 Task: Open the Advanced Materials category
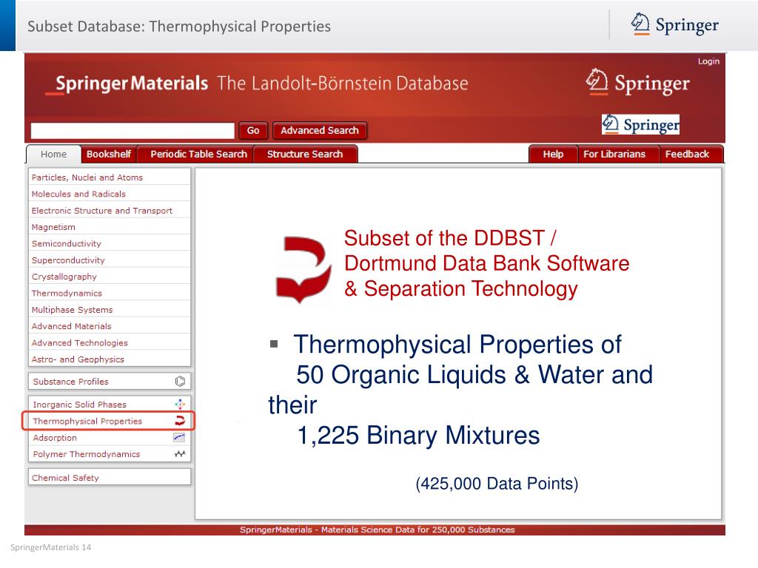click(x=110, y=326)
